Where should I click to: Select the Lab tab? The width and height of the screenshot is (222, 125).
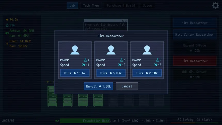[72, 5]
